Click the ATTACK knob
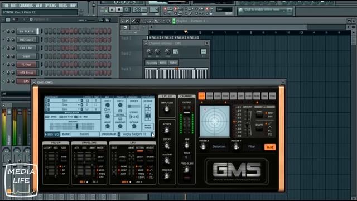The width and height of the screenshot is (357, 201). [167, 130]
